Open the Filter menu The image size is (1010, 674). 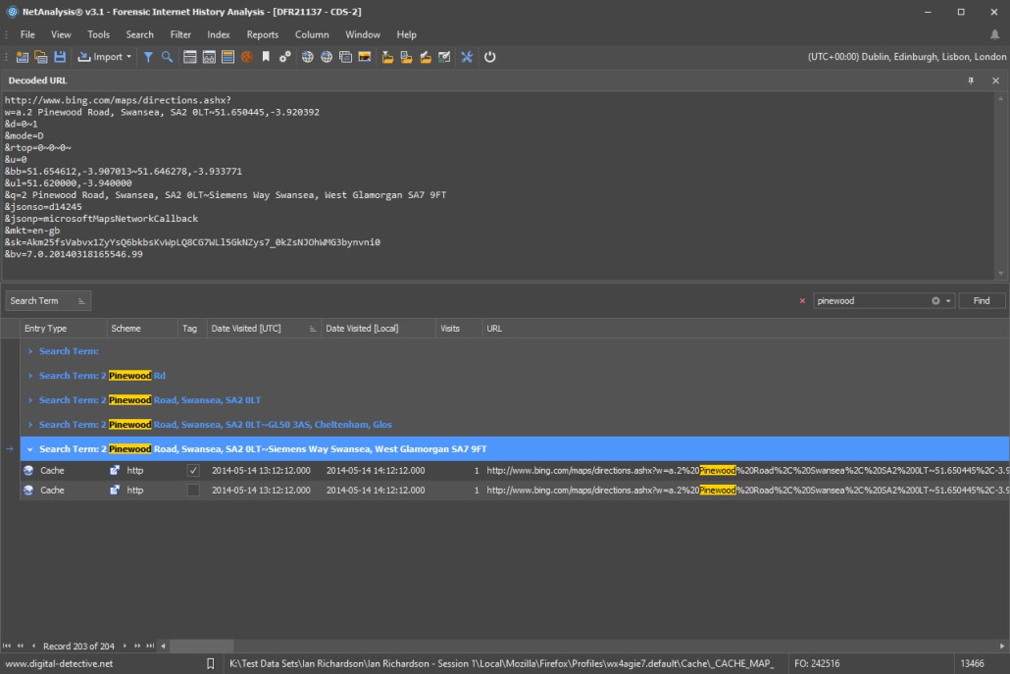tap(180, 34)
